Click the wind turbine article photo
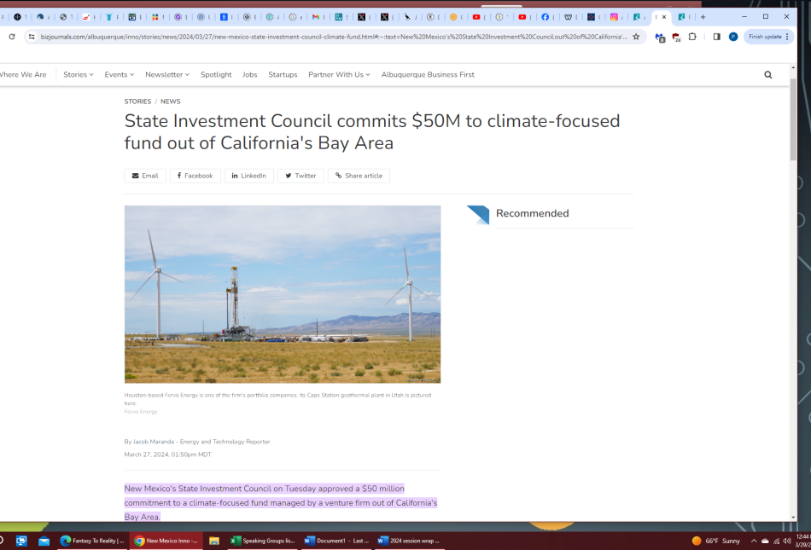The height and width of the screenshot is (550, 811). [x=283, y=294]
